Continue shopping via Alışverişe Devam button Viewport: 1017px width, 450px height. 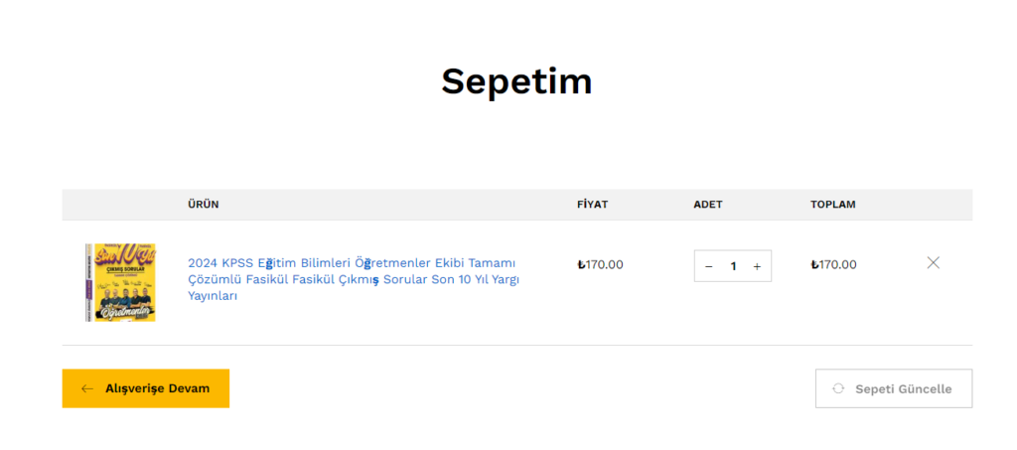146,388
